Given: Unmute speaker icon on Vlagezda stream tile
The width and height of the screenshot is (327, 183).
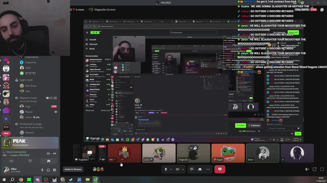Looking at the screenshot, I should (103, 160).
